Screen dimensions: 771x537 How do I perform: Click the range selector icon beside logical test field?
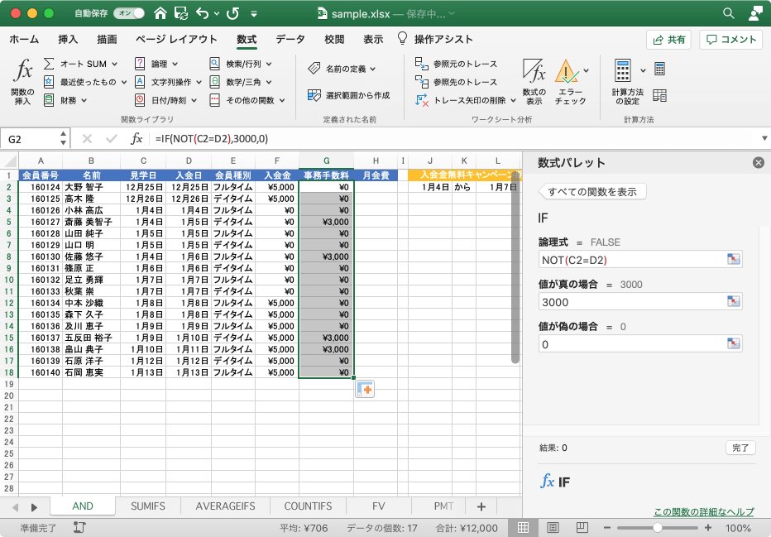733,260
